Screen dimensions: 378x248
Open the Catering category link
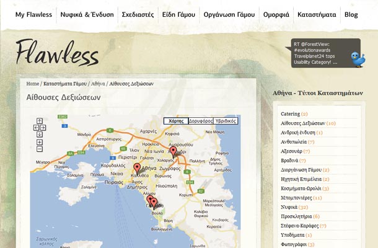pyautogui.click(x=290, y=114)
